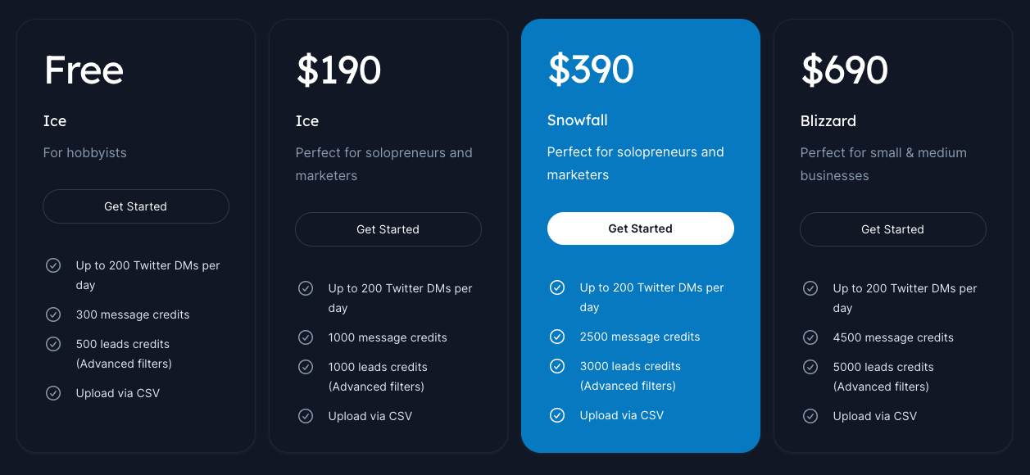
Task: Choose Get Started on the $390 Snowfall plan
Action: point(640,228)
